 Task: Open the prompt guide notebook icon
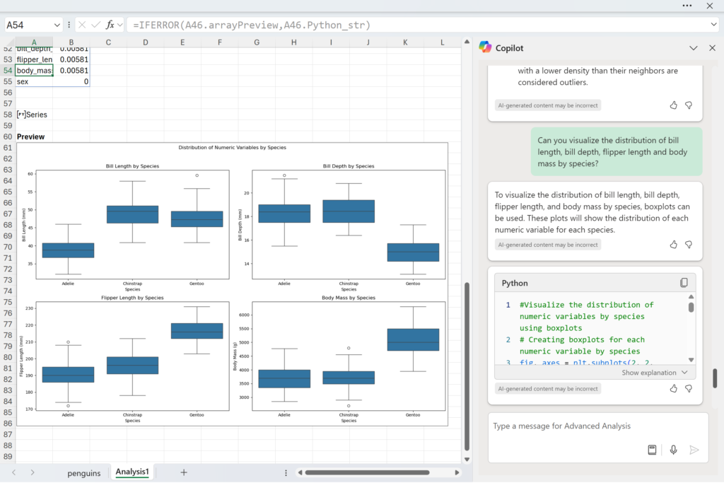tap(652, 450)
